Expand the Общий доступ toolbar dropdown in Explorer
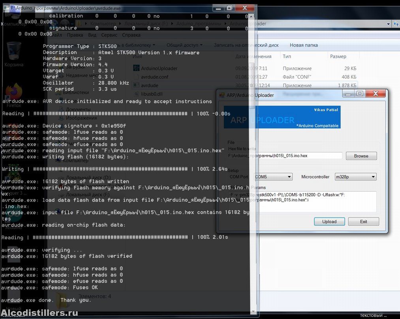 coord(184,45)
